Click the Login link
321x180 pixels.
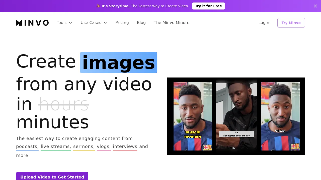(x=264, y=23)
